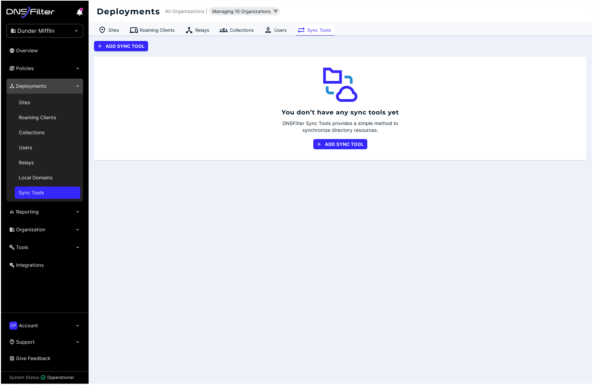593x385 pixels.
Task: Expand the Tools section chevron
Action: click(x=78, y=247)
